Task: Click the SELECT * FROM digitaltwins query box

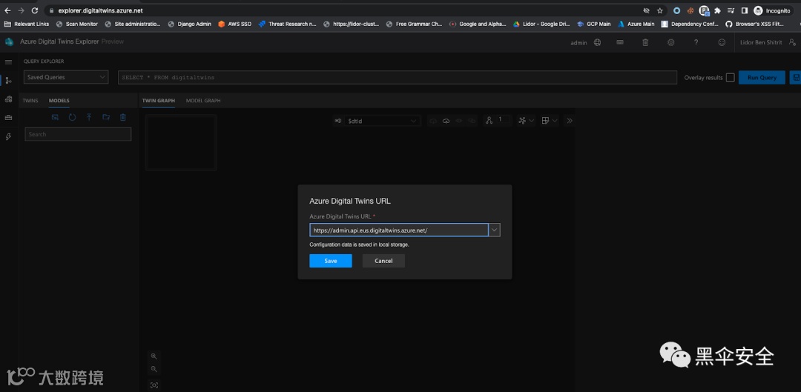Action: (398, 78)
